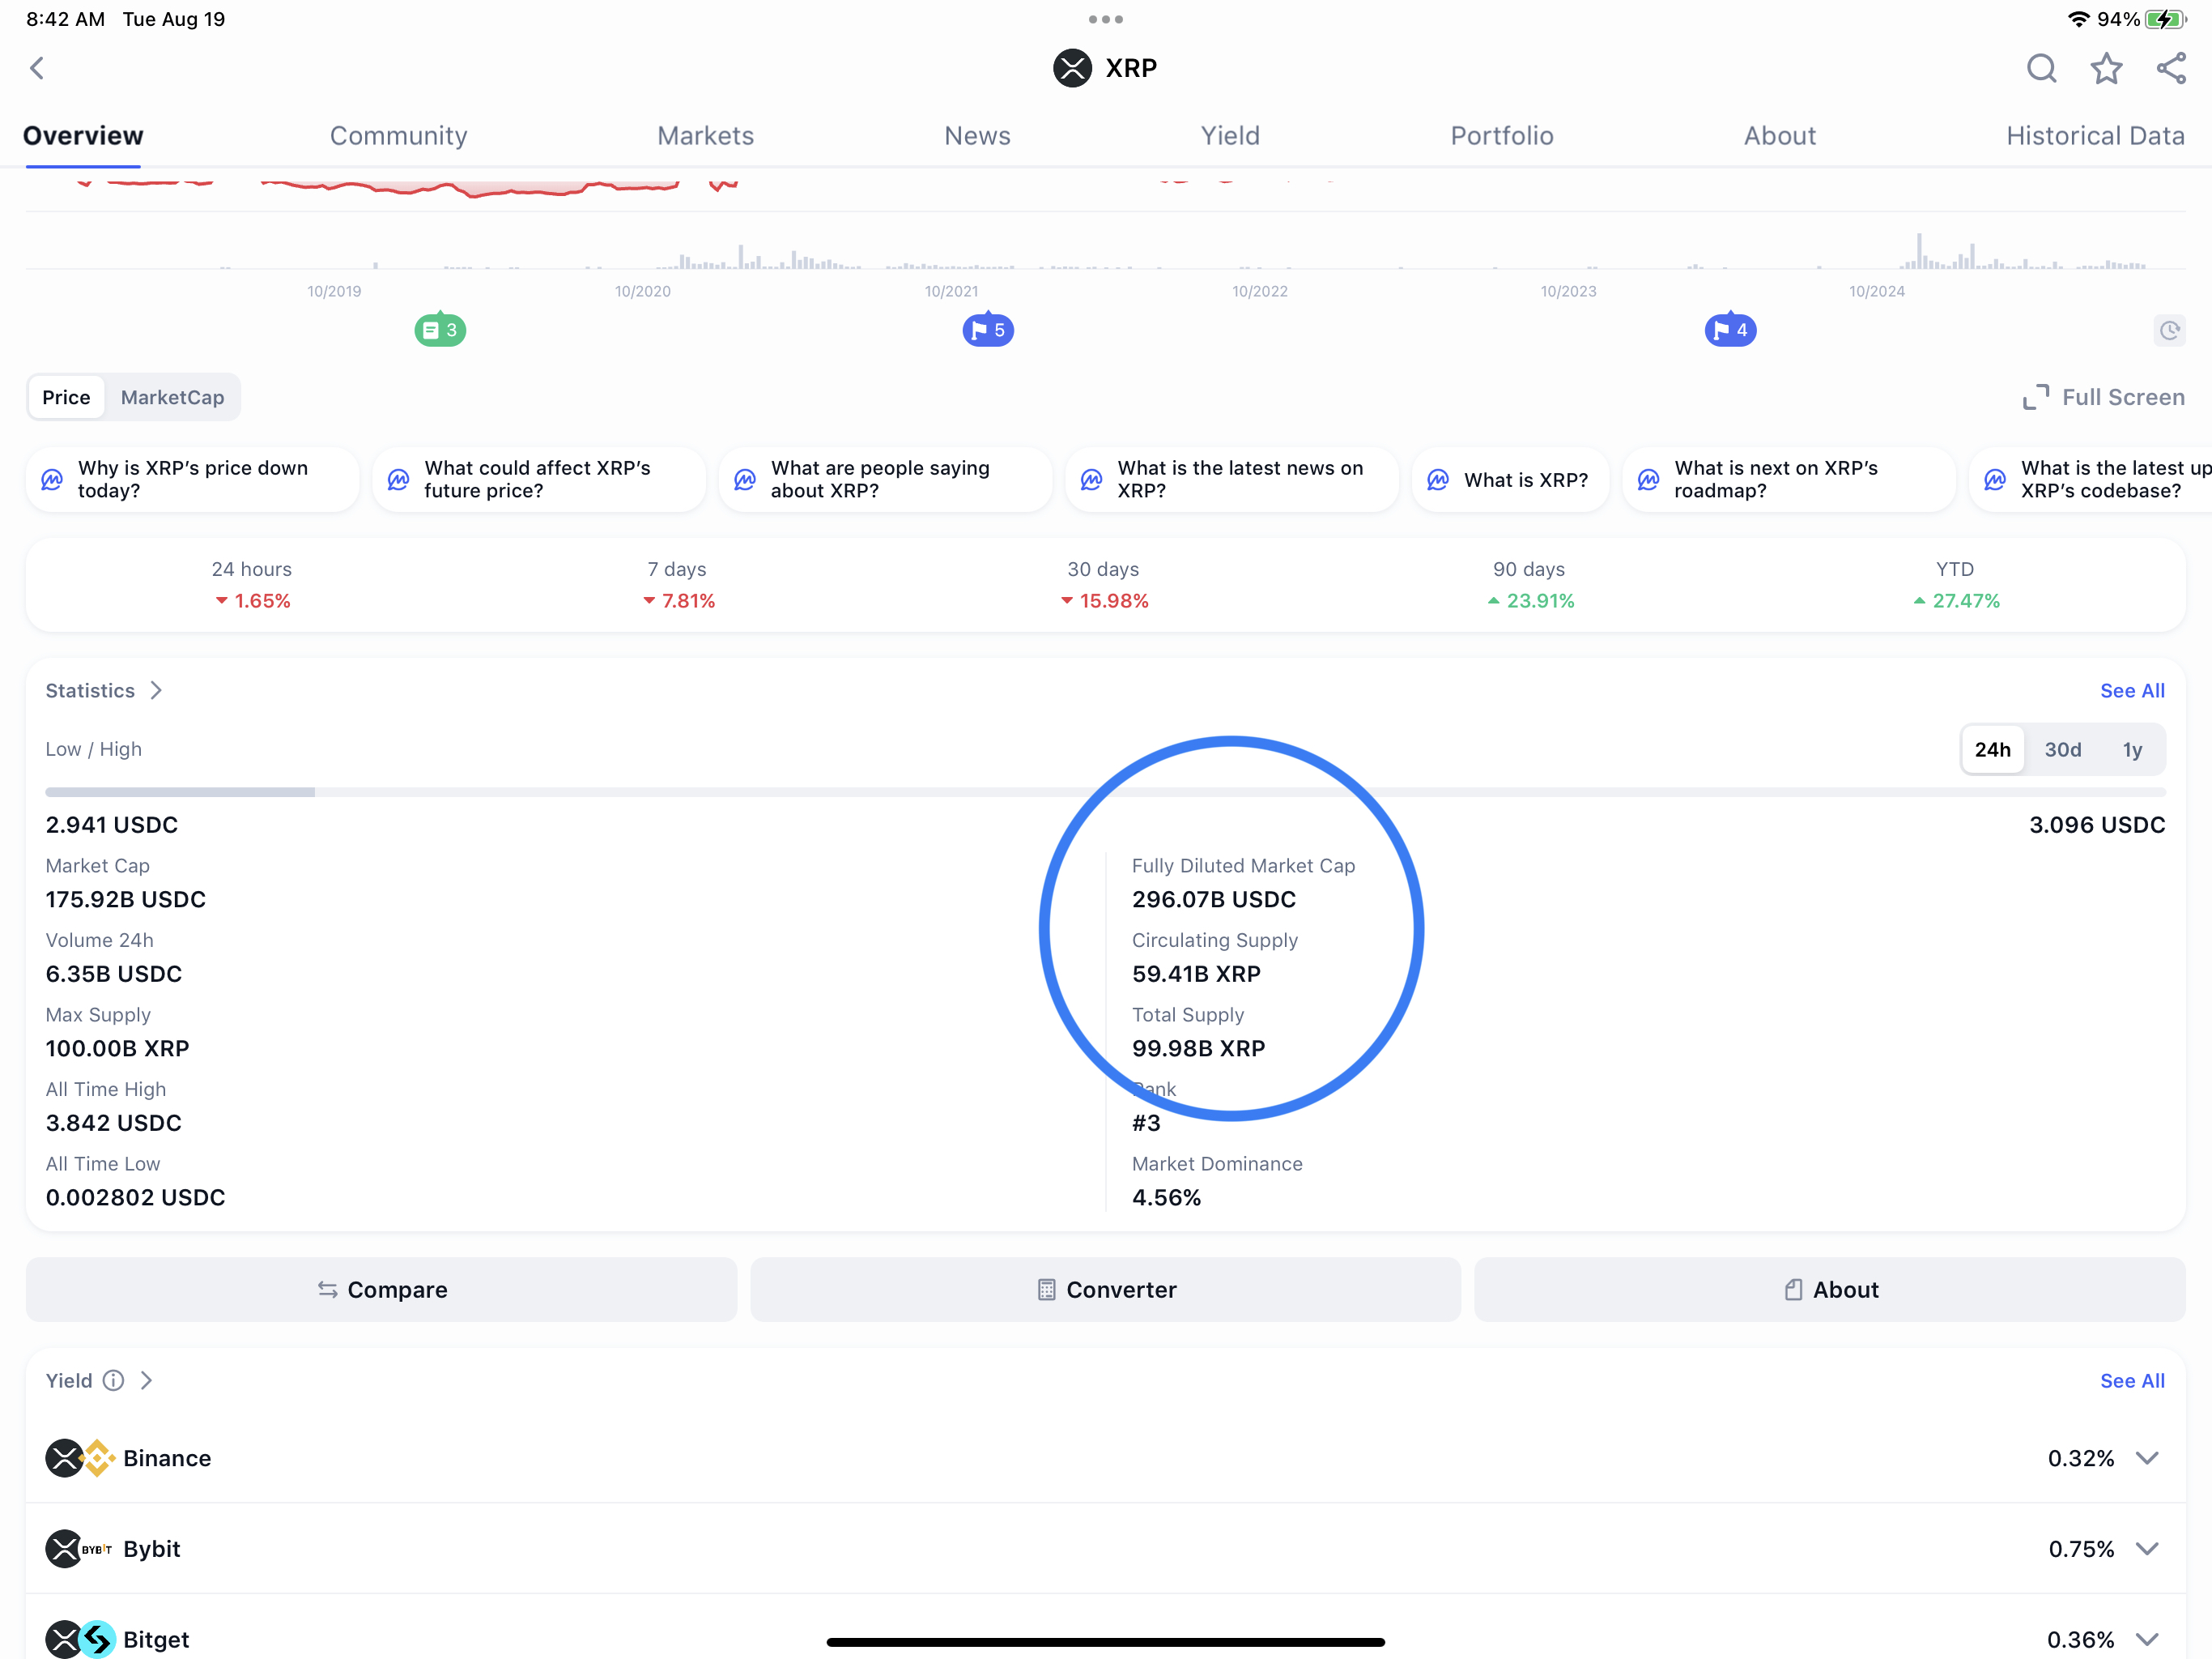Tap the back arrow icon
This screenshot has width=2212, height=1659.
pos(37,68)
